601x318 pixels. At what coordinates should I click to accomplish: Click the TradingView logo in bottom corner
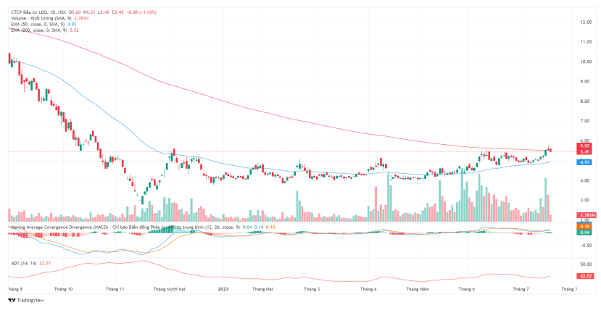tap(26, 300)
